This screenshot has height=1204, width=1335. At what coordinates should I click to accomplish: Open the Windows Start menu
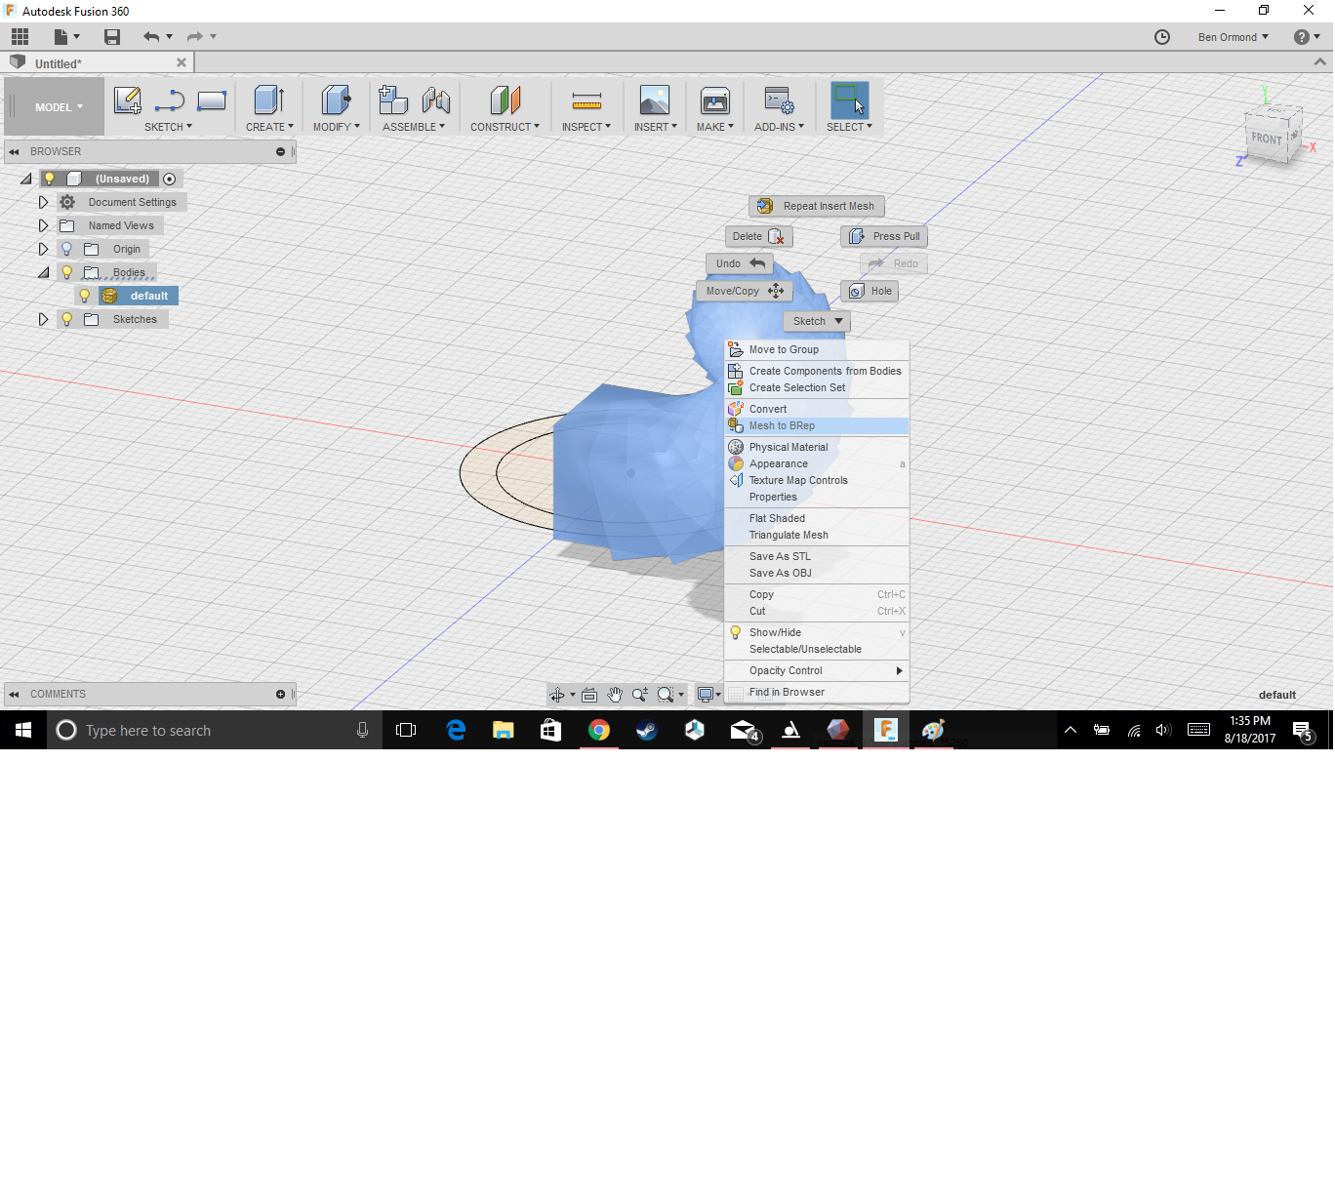[x=23, y=730]
